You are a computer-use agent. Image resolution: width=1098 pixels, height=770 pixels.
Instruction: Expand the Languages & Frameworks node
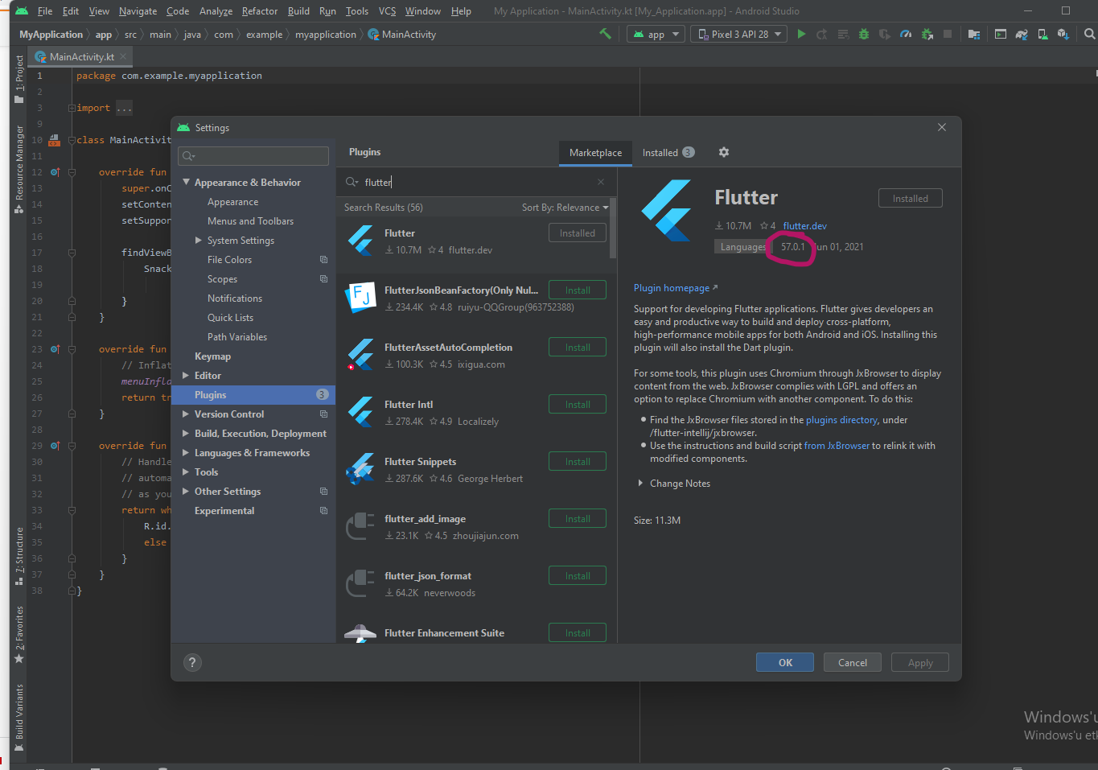click(187, 453)
